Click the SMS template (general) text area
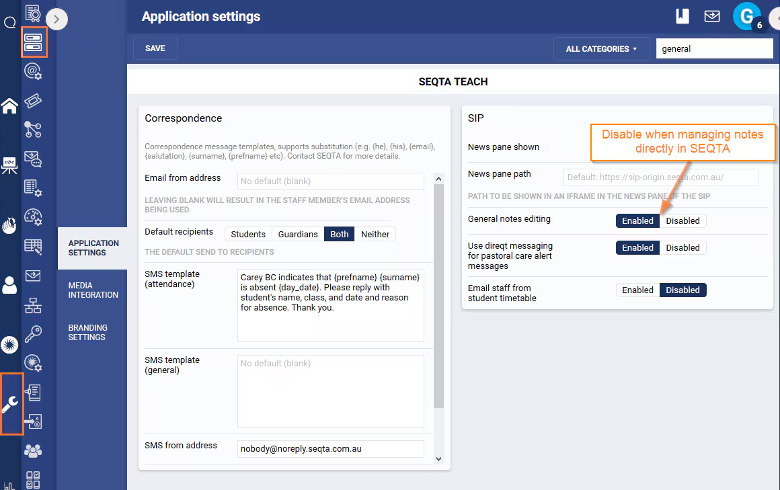This screenshot has height=490, width=780. tap(331, 391)
